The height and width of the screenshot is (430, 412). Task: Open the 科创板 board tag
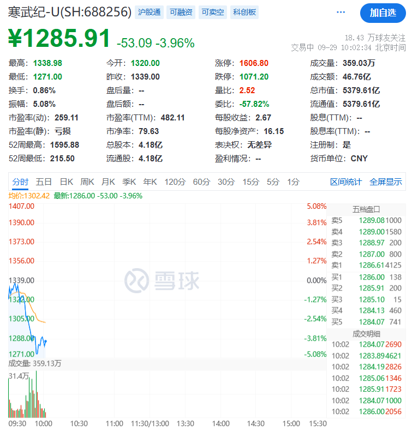click(244, 12)
